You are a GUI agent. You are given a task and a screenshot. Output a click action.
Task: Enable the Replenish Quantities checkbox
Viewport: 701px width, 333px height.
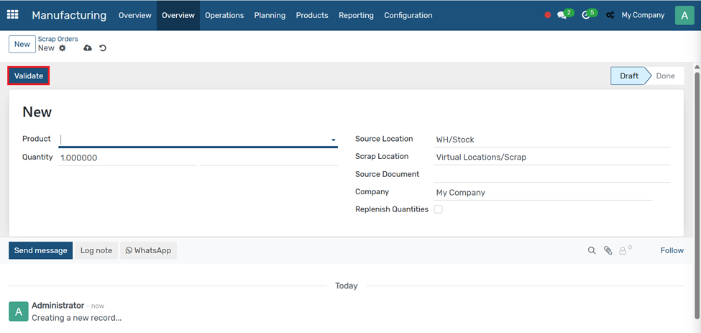438,209
